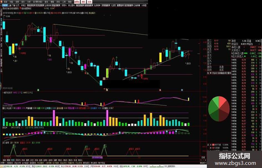This screenshot has height=168, width=262.
Task: Click 下翻 to page down
Action: click(14, 5)
